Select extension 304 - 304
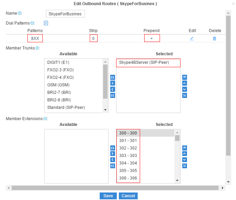Image resolution: width=236 pixels, height=200 pixels. tap(145, 163)
